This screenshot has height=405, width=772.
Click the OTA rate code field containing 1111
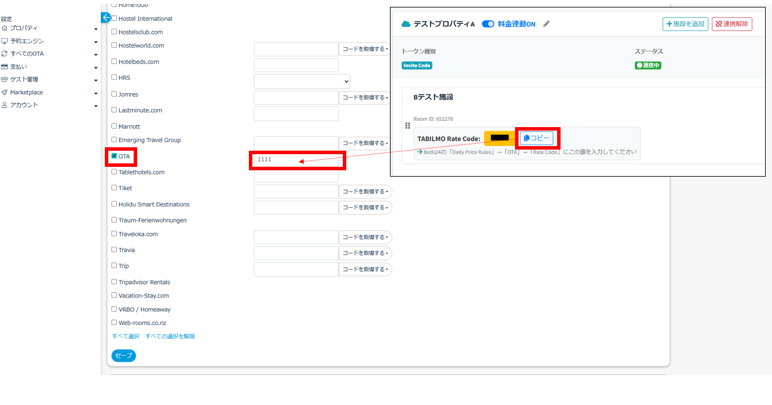(297, 159)
